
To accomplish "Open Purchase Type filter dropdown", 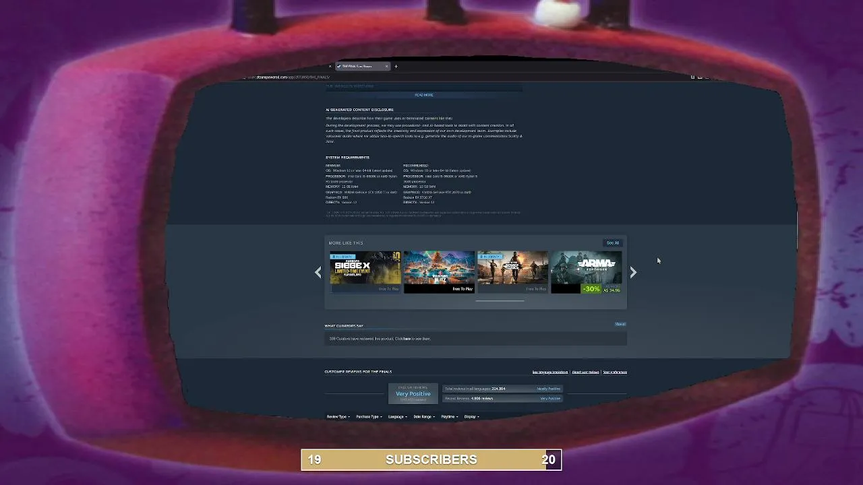I will click(369, 417).
